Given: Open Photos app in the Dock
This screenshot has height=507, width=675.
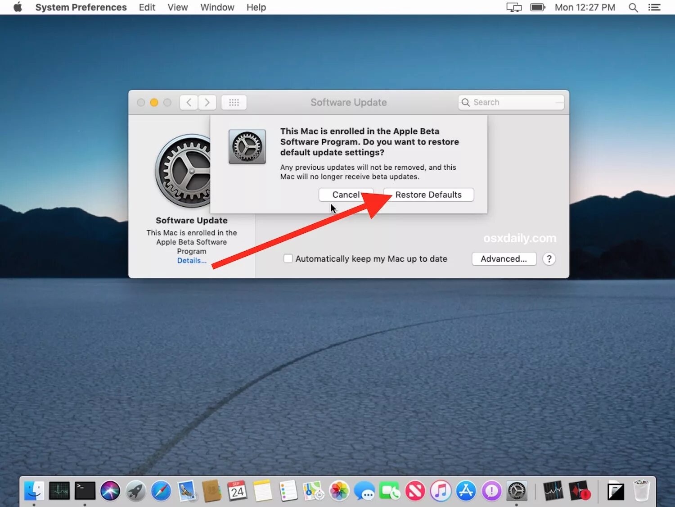Looking at the screenshot, I should (339, 490).
